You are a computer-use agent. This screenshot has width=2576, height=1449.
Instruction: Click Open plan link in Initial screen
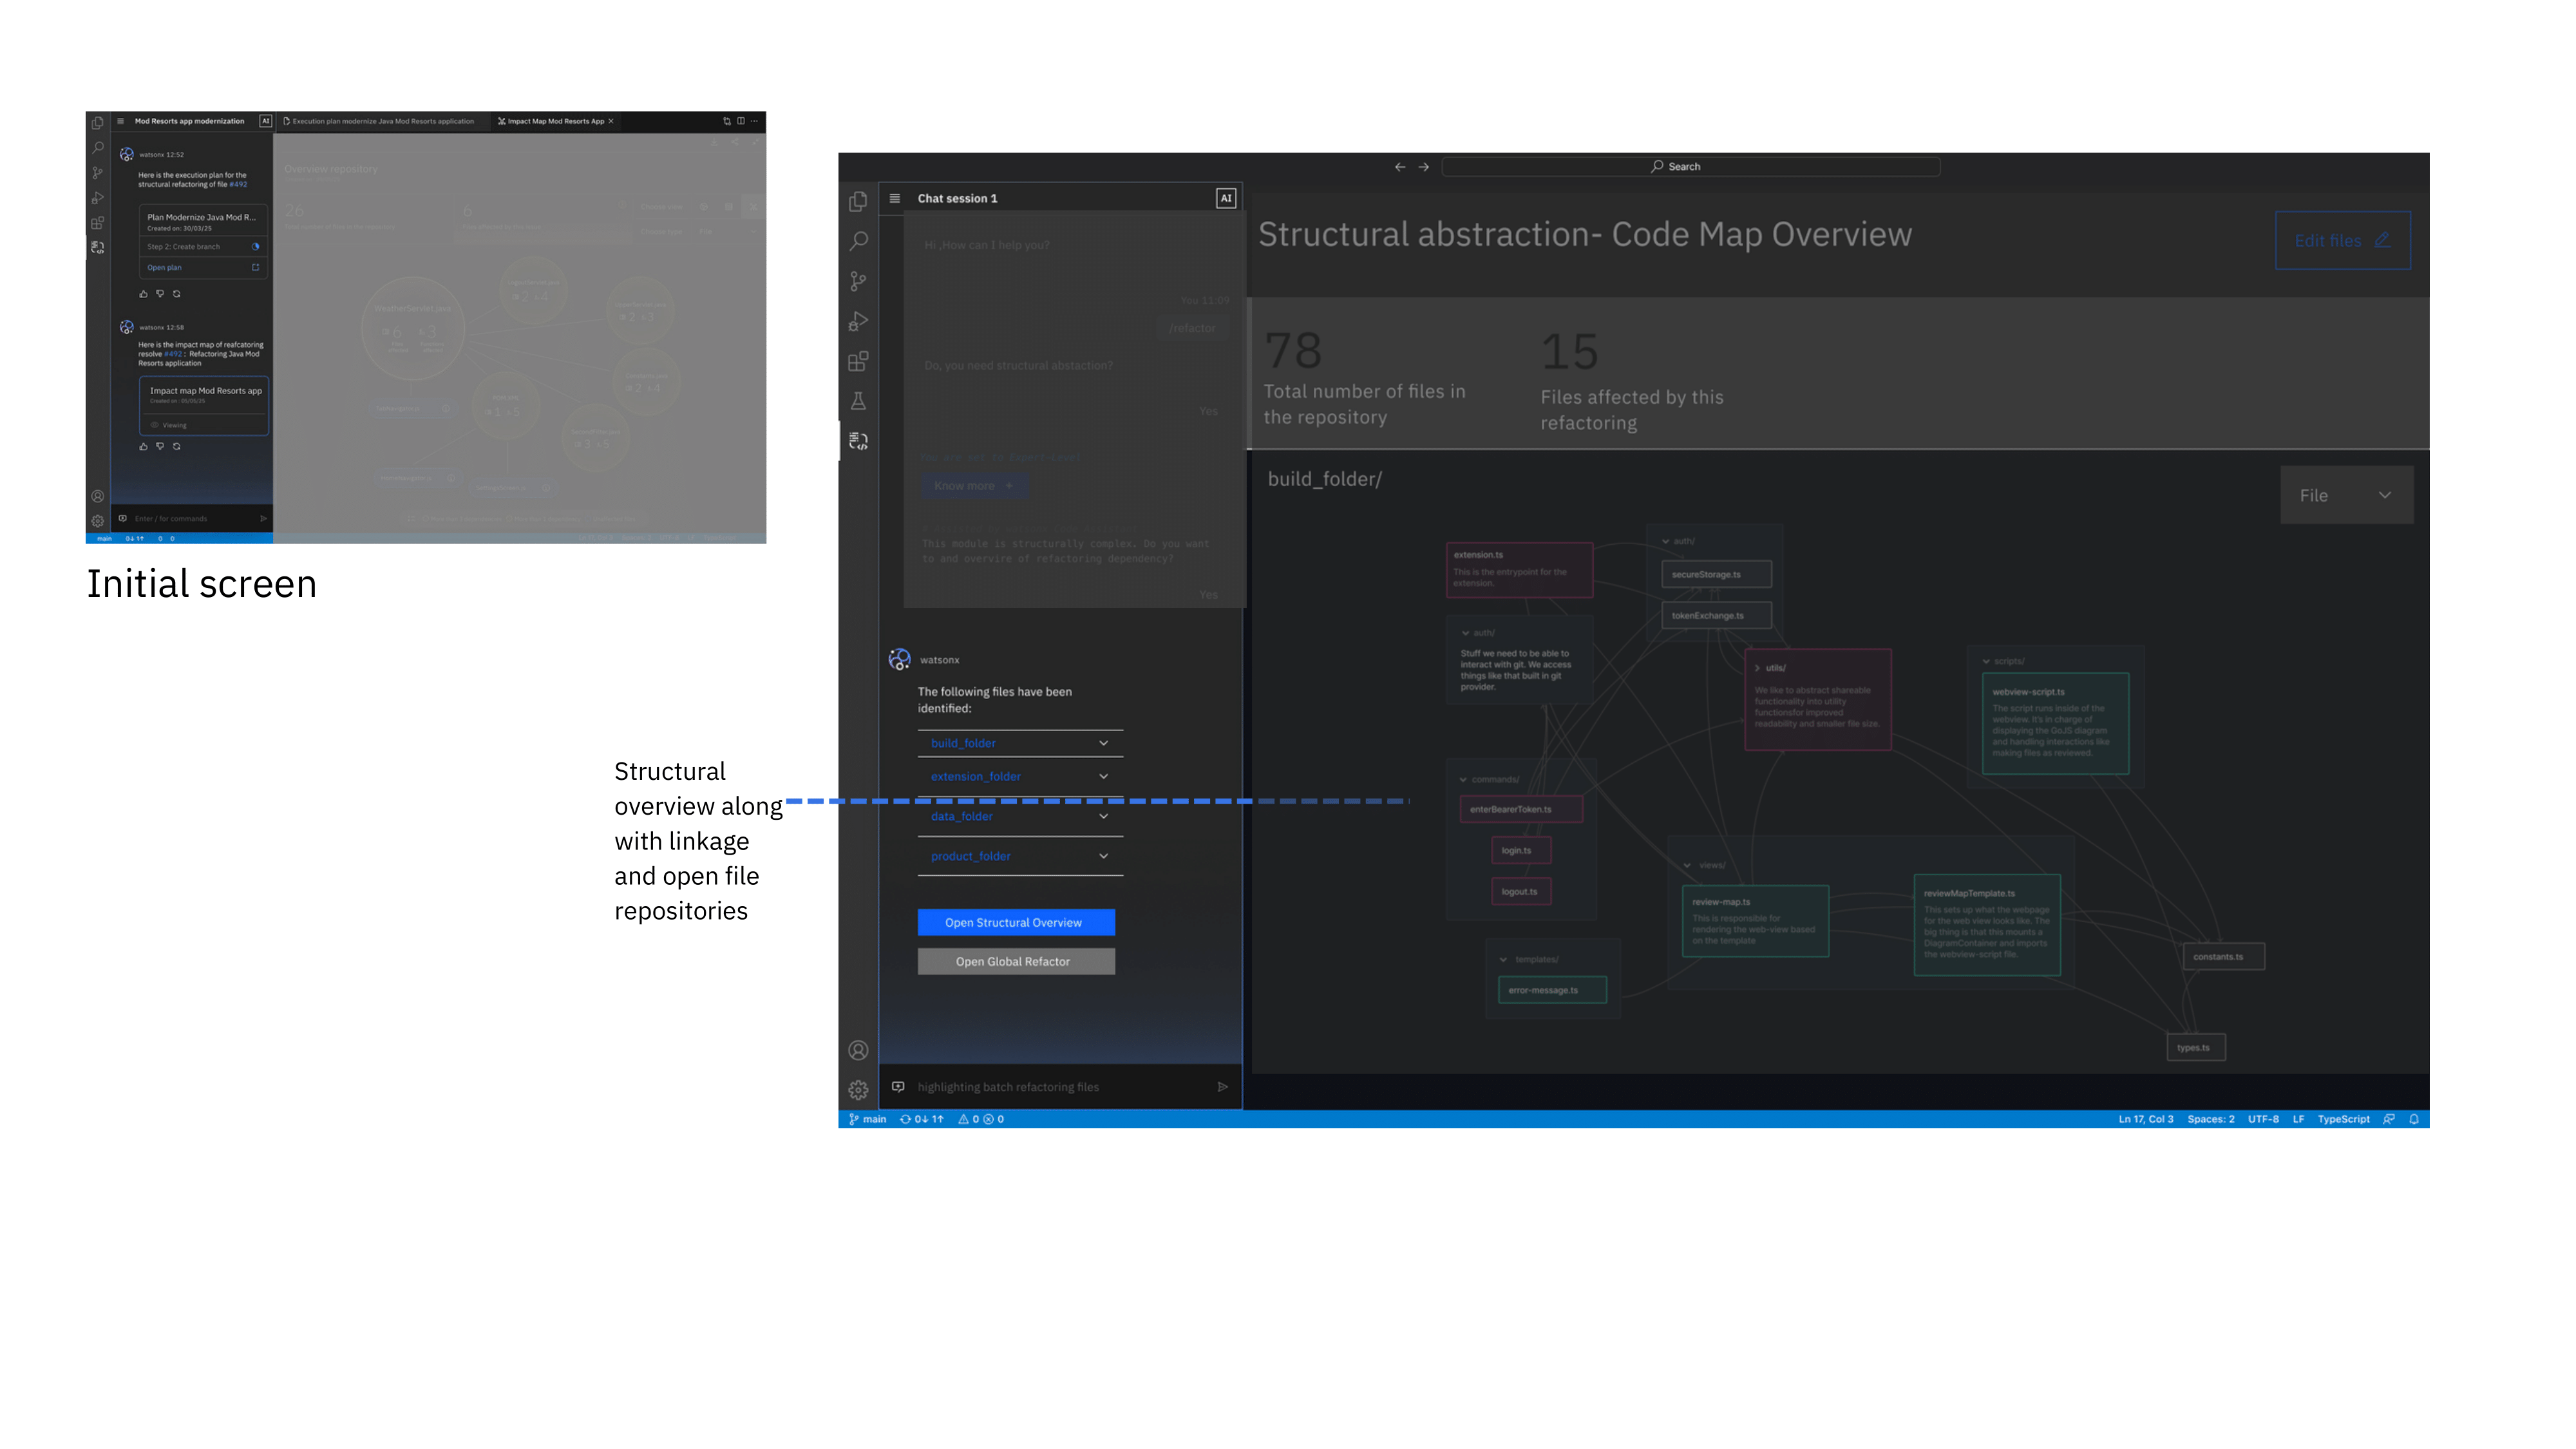tap(165, 268)
